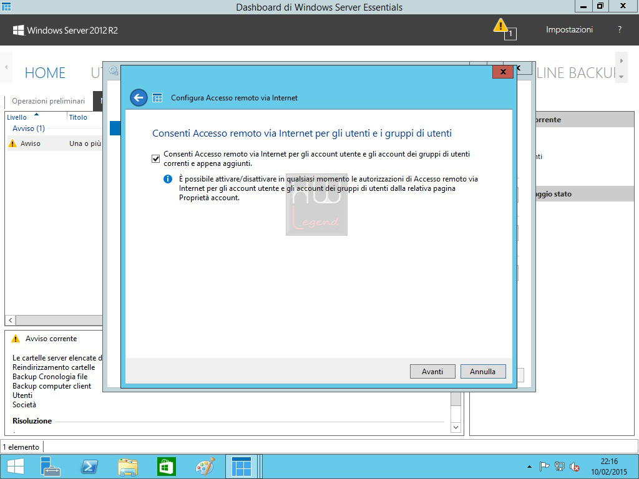Open File Explorer from taskbar
639x479 pixels.
(127, 467)
